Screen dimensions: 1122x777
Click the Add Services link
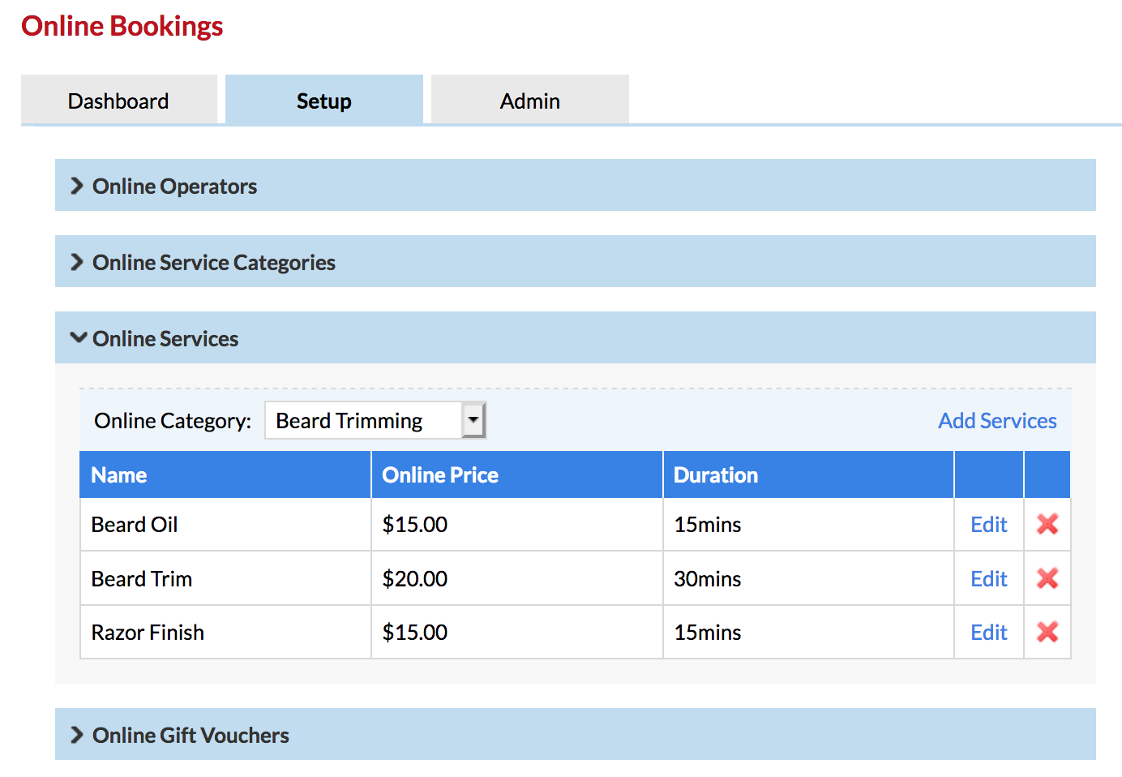point(996,420)
